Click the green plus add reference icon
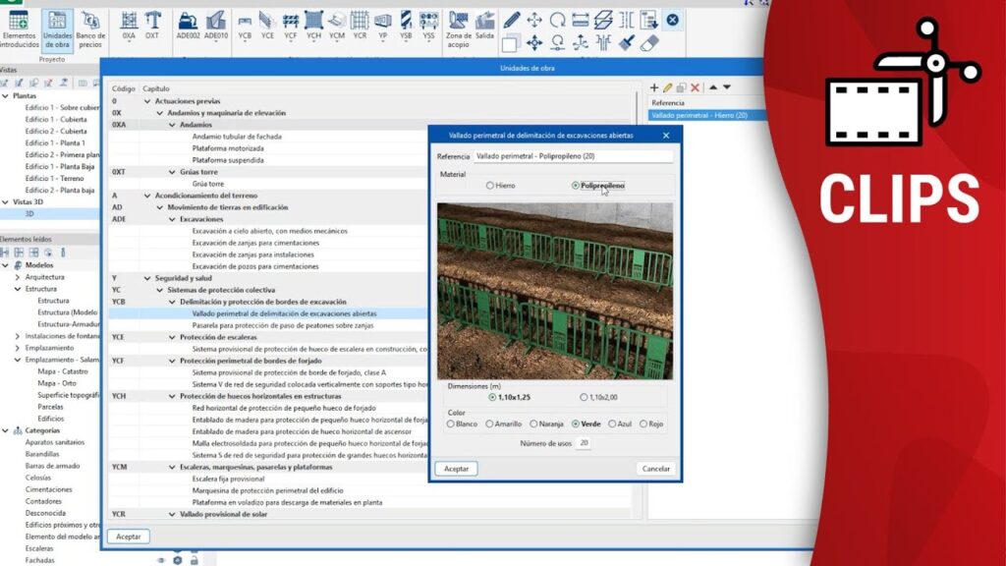The width and height of the screenshot is (1006, 566). point(655,87)
